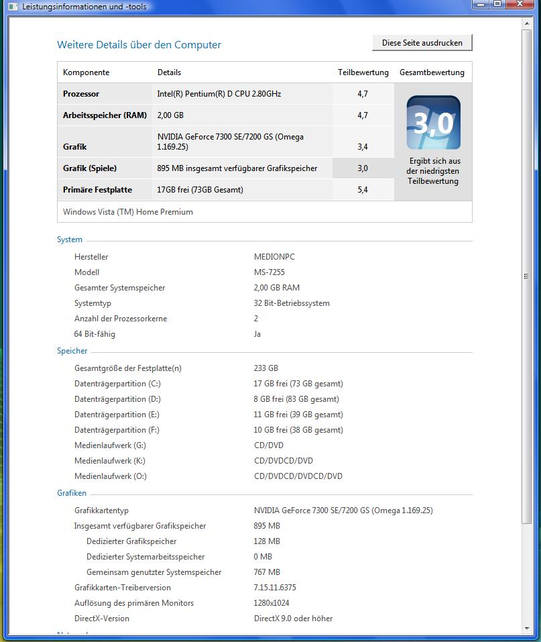Click the Datenträgerpartition (D:) label
The height and width of the screenshot is (642, 541).
(117, 399)
